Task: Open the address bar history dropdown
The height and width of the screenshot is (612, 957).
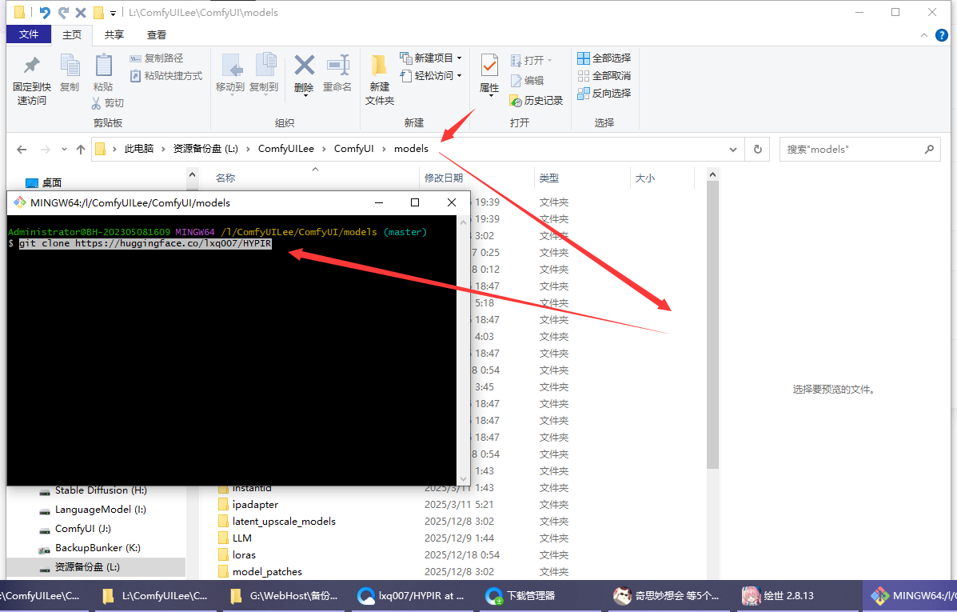Action: 733,149
